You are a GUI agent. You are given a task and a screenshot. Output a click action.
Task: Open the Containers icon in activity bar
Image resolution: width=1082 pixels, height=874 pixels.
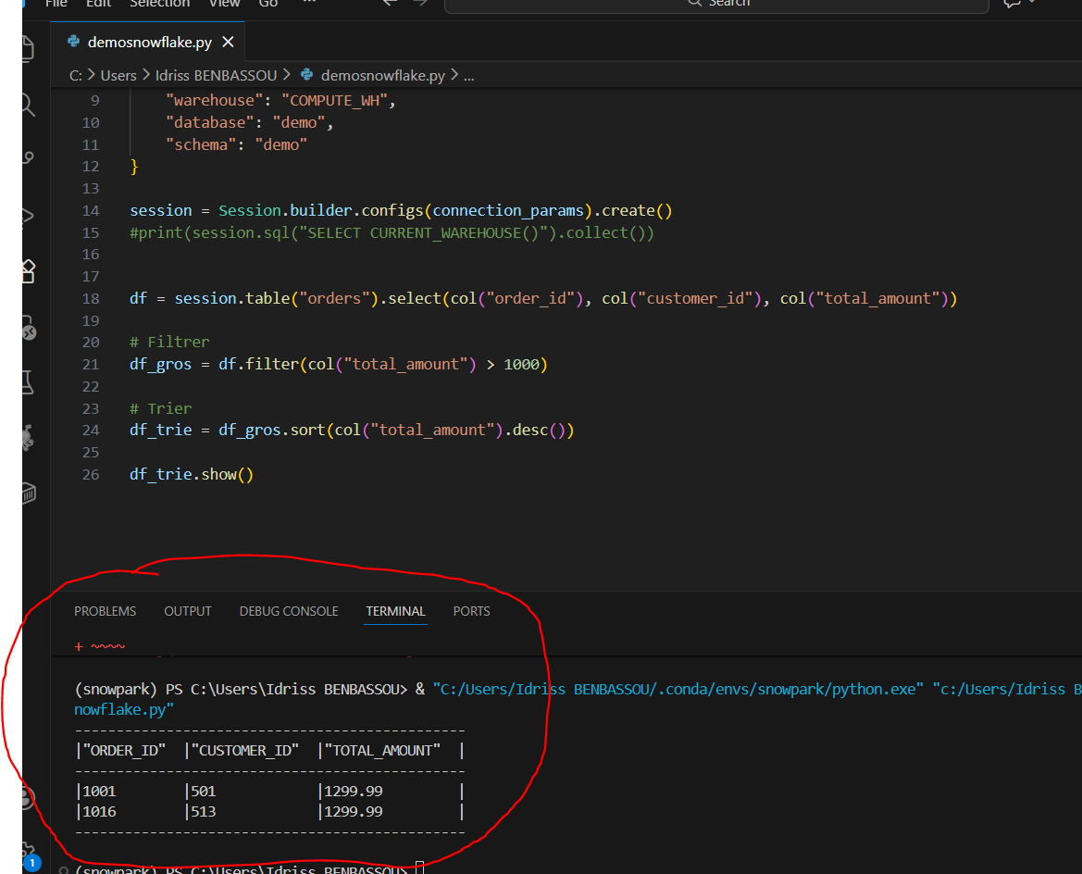[28, 492]
